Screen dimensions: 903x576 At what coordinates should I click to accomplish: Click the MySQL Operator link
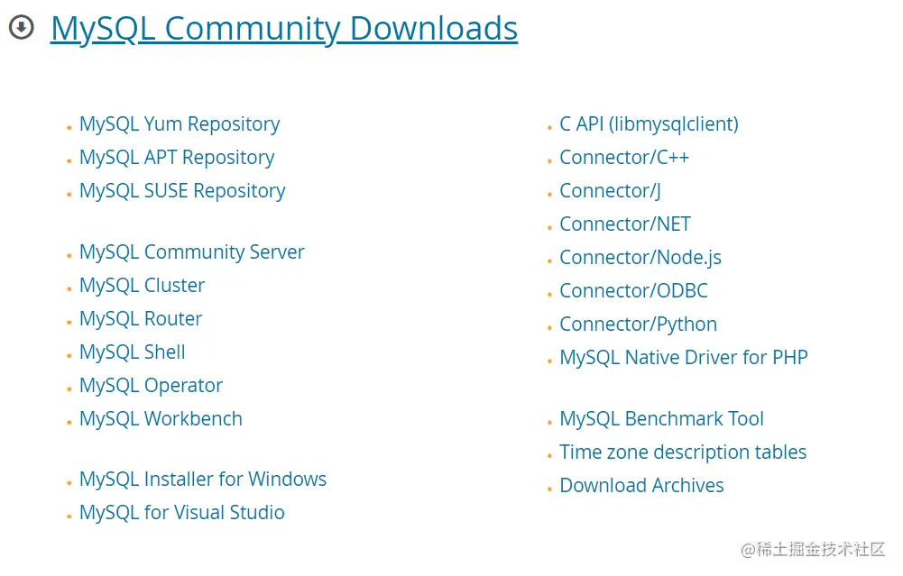[151, 386]
